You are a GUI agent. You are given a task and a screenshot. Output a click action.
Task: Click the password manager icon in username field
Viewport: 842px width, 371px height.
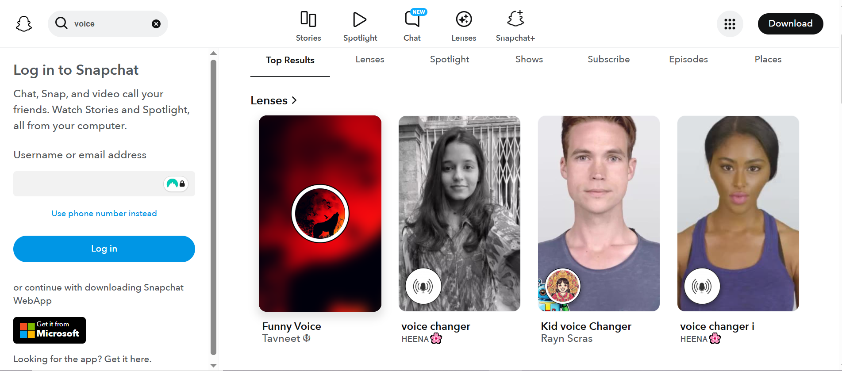point(176,184)
